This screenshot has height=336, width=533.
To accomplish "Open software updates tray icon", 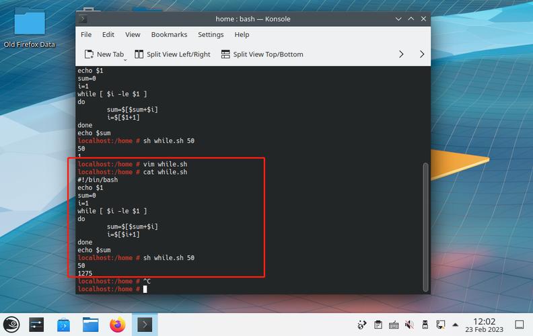I will [x=362, y=325].
